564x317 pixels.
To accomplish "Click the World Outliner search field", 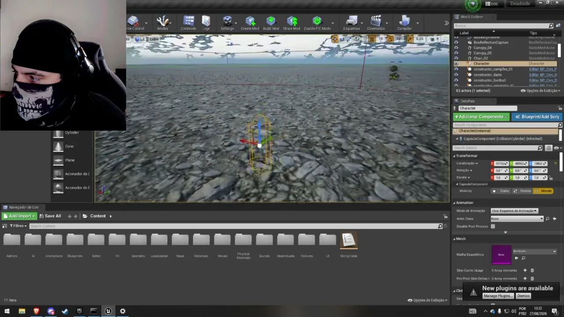I will tap(504, 26).
